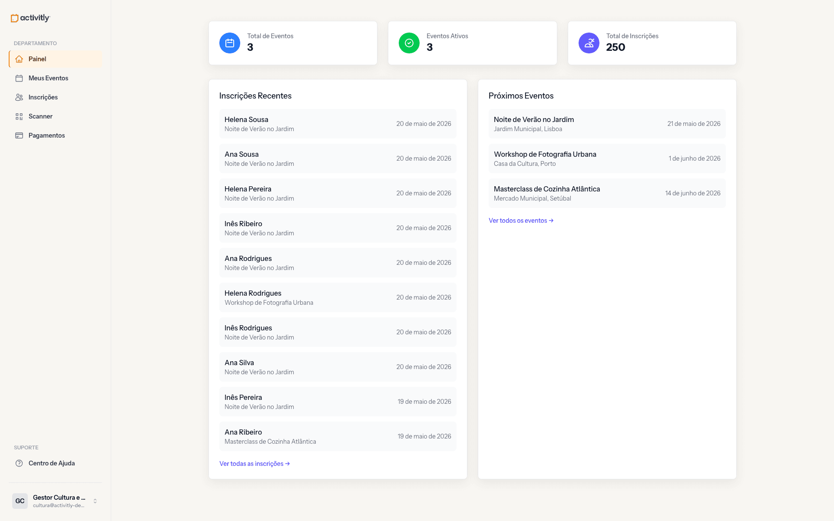Open the Inscrições people icon
The width and height of the screenshot is (834, 521).
click(x=19, y=97)
